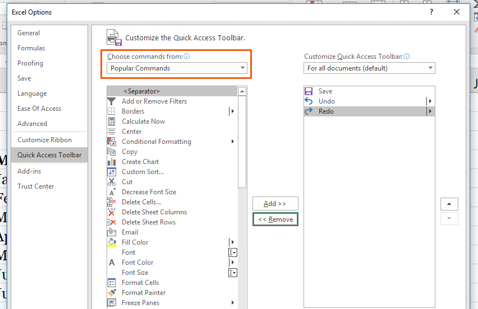
Task: Expand the Conditional Formatting submenu arrow
Action: [233, 142]
